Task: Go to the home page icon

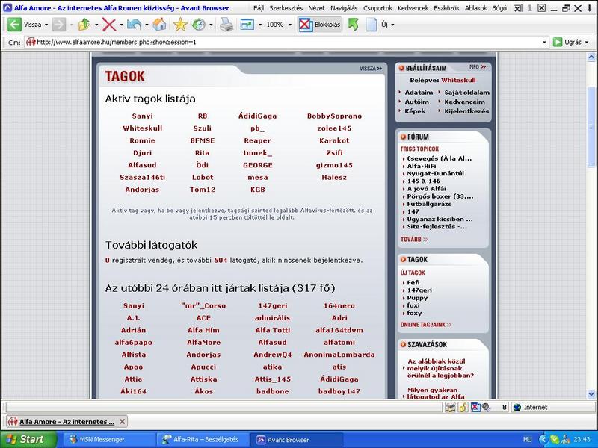Action: [159, 24]
